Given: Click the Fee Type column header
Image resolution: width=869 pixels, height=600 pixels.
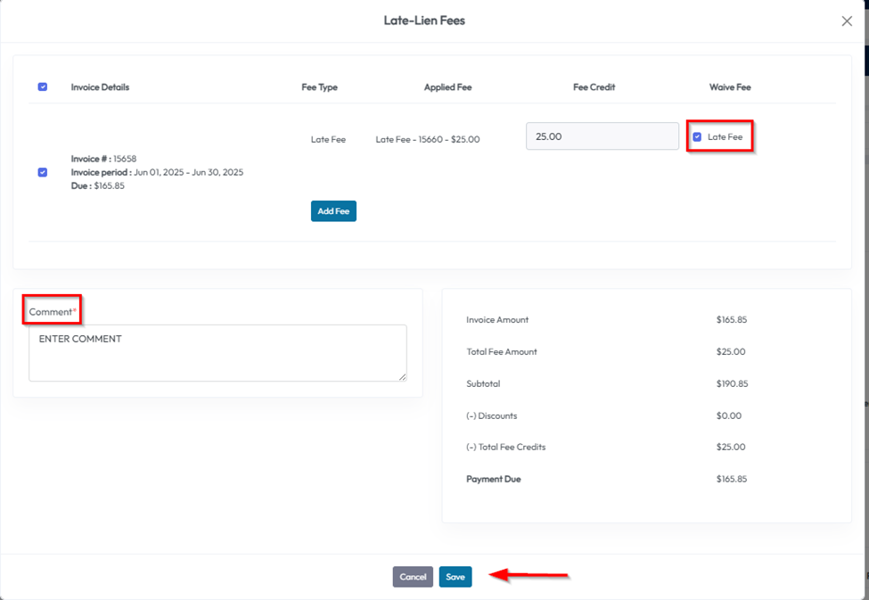Looking at the screenshot, I should click(319, 87).
